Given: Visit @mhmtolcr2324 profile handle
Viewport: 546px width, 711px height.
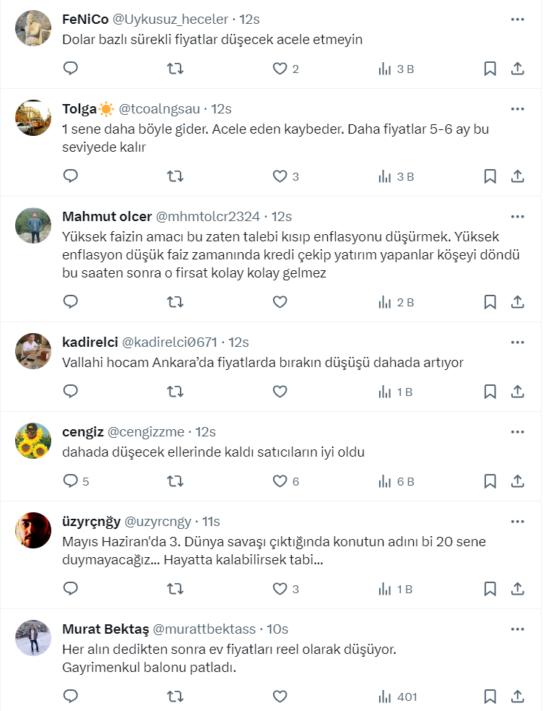Looking at the screenshot, I should pyautogui.click(x=208, y=216).
